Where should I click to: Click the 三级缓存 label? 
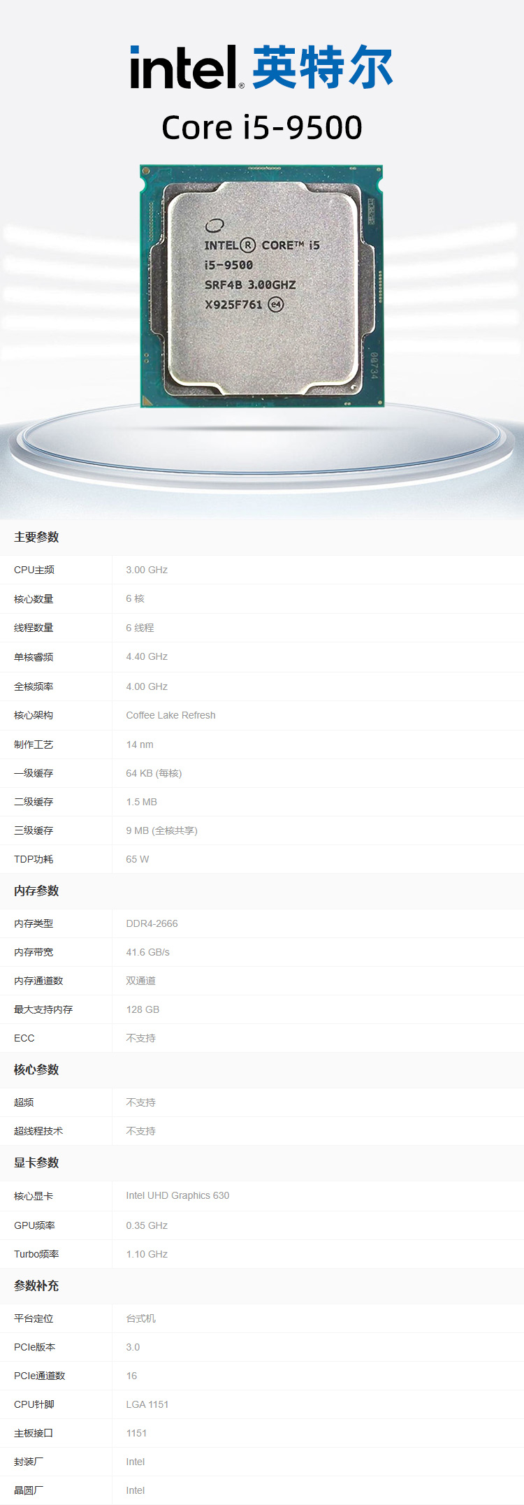[x=34, y=830]
